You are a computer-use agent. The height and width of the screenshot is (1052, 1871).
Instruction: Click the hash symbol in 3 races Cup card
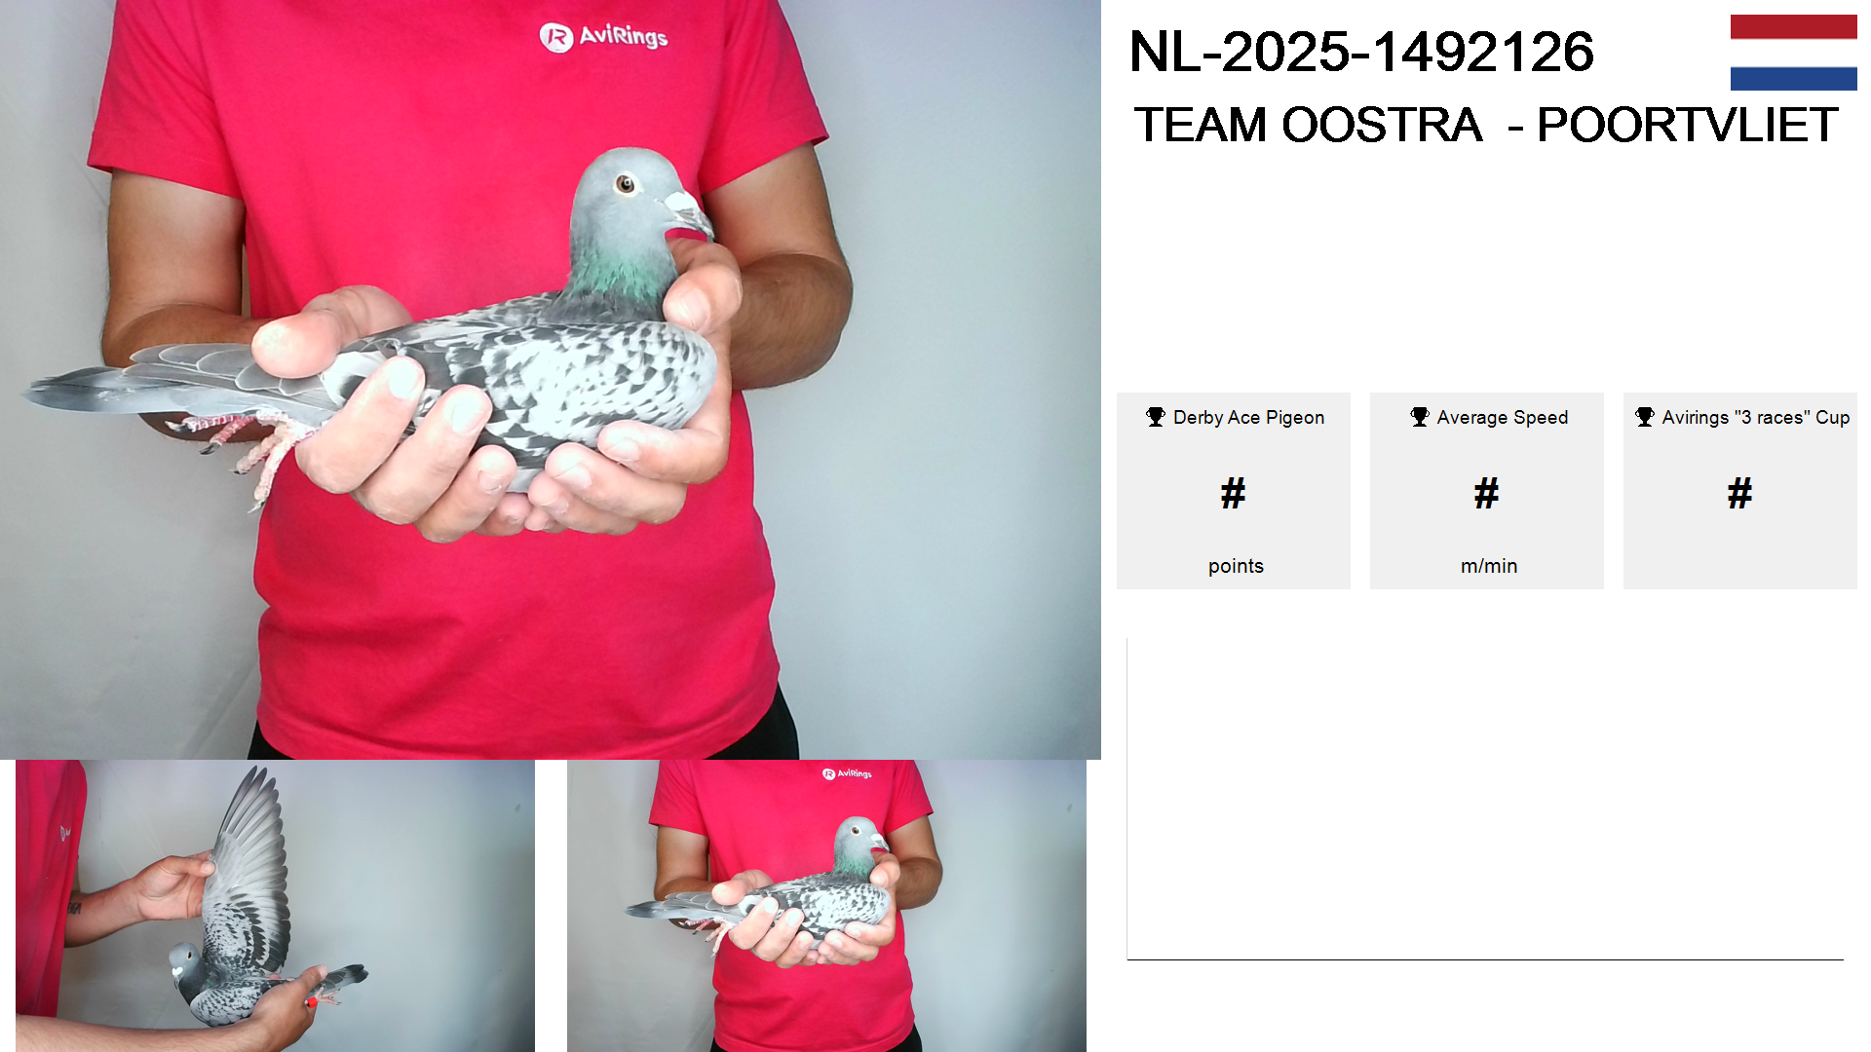(x=1739, y=493)
